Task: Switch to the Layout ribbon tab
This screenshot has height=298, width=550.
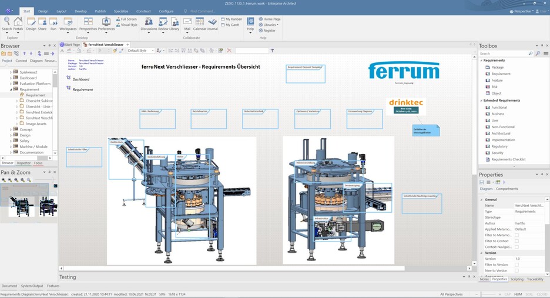Action: pyautogui.click(x=61, y=11)
